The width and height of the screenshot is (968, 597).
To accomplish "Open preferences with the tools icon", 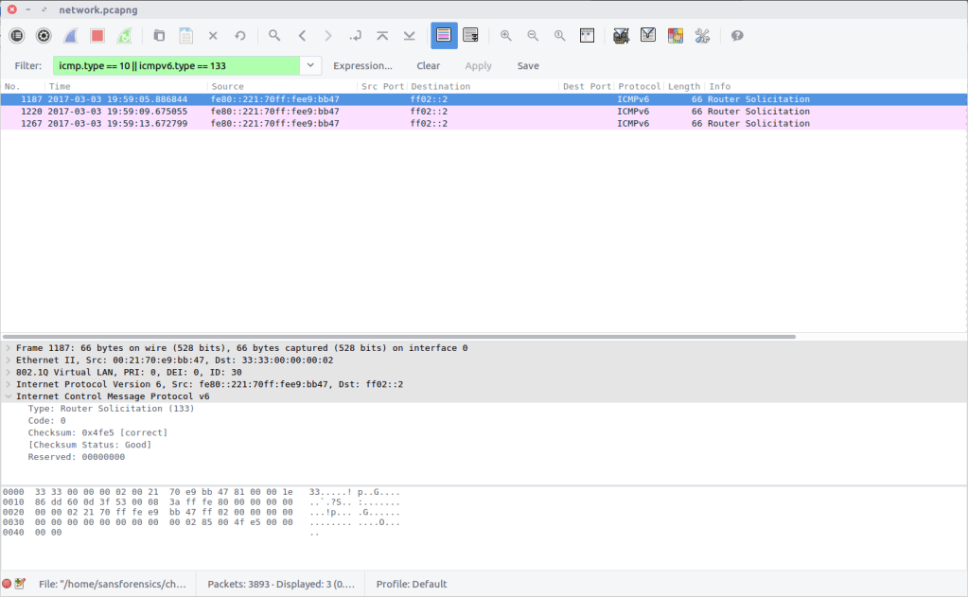I will pos(702,36).
